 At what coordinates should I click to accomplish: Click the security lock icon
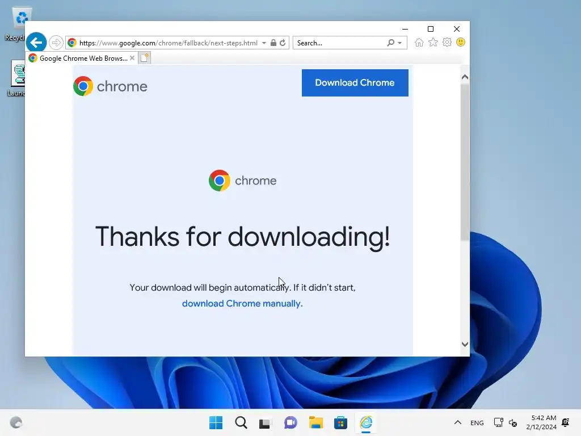click(273, 43)
